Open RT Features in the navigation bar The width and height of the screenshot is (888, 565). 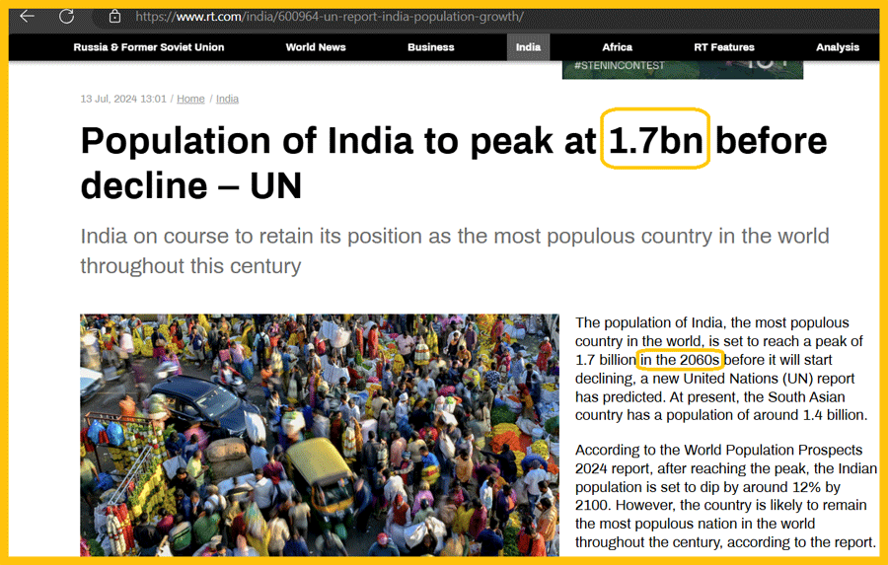click(x=724, y=47)
